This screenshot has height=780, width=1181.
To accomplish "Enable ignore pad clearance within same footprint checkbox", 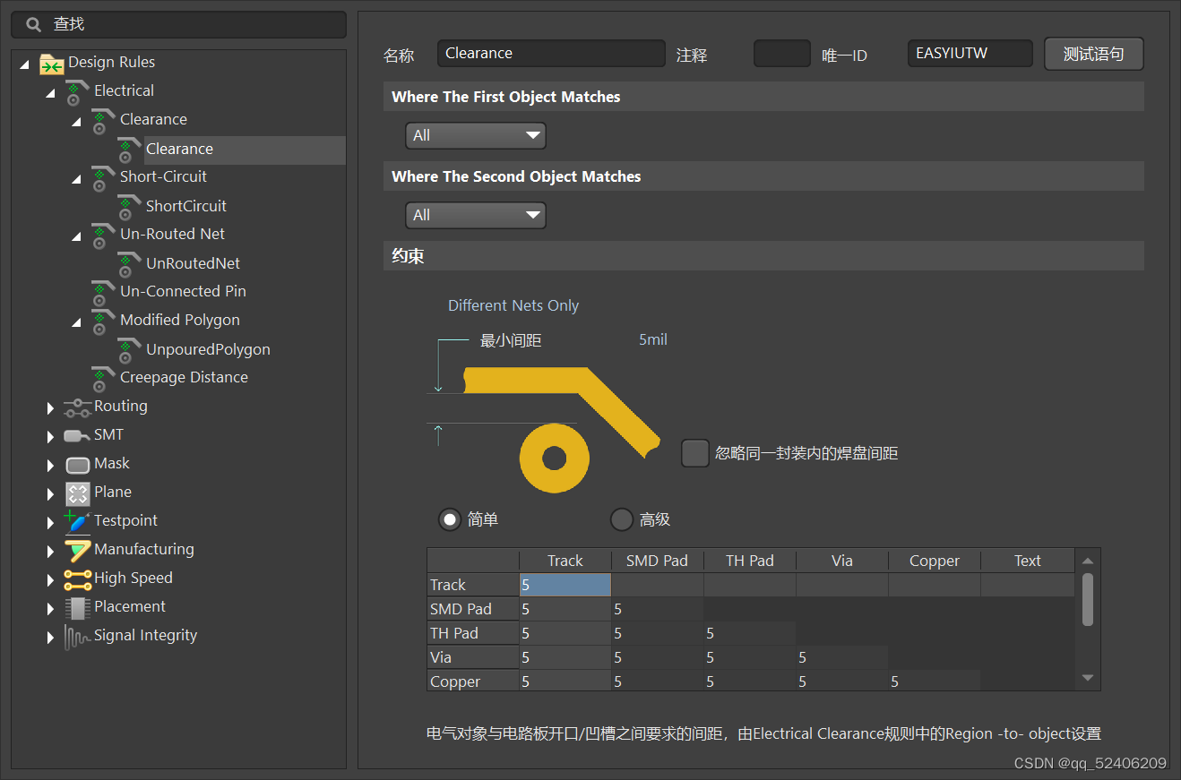I will (x=695, y=453).
